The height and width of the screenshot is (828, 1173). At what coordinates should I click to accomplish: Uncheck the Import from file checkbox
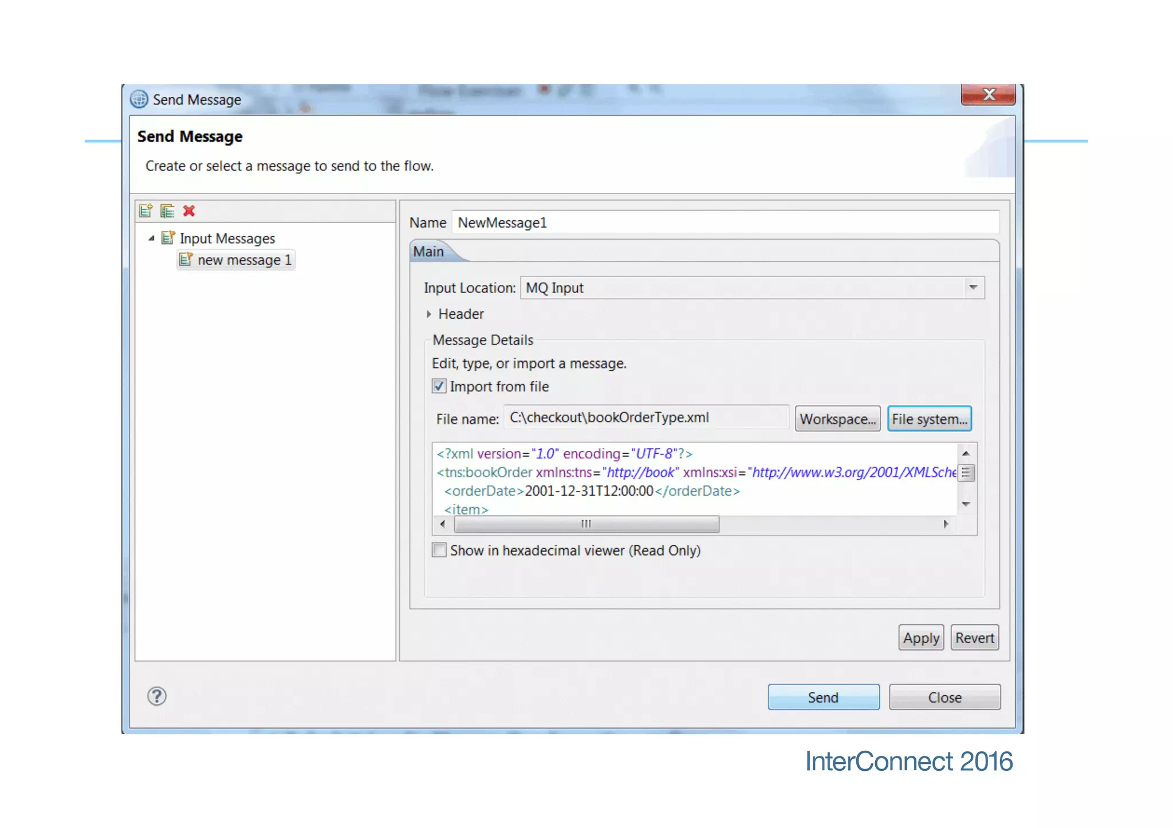click(x=439, y=386)
